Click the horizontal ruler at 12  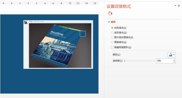(x=78, y=3)
